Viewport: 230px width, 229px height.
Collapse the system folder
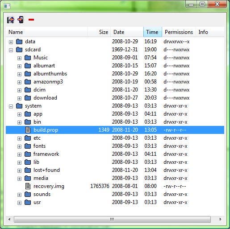tap(11, 106)
